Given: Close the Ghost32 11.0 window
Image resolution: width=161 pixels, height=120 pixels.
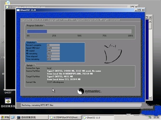Looking at the screenshot, I should [x=143, y=10].
